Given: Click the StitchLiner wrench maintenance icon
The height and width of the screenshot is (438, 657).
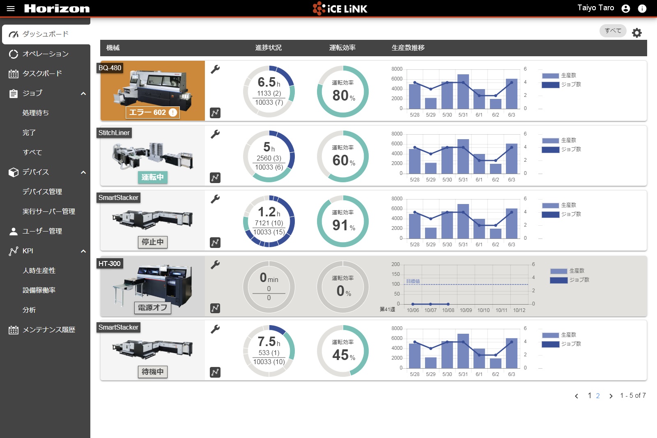Looking at the screenshot, I should pos(215,134).
